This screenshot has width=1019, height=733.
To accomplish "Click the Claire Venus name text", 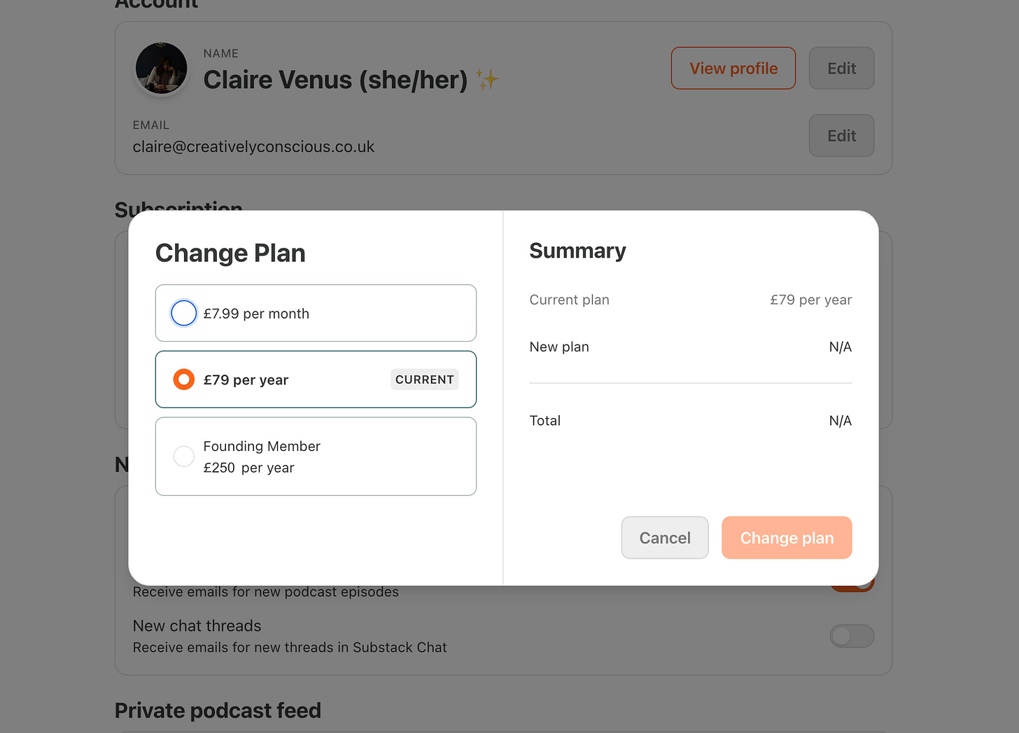I will click(x=335, y=80).
